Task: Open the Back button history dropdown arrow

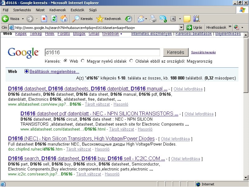Action: pos(23,19)
